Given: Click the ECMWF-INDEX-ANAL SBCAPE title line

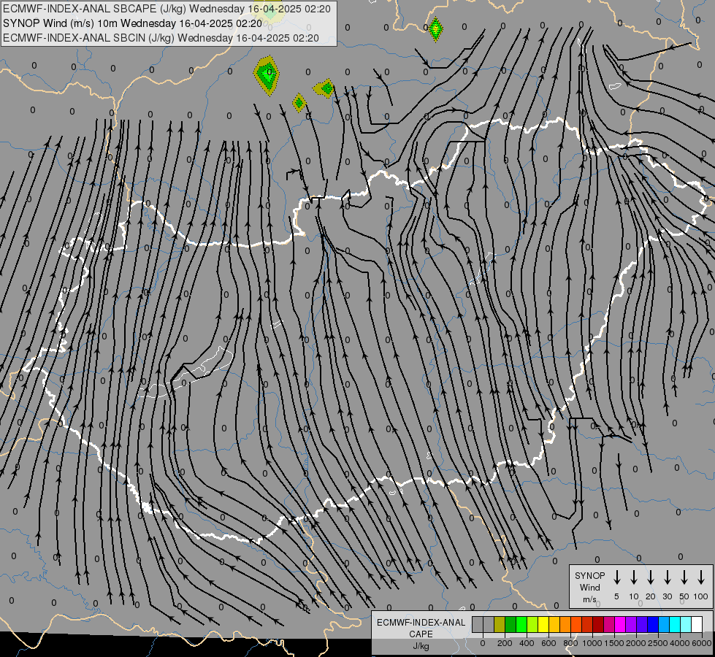Looking at the screenshot, I should pos(167,9).
